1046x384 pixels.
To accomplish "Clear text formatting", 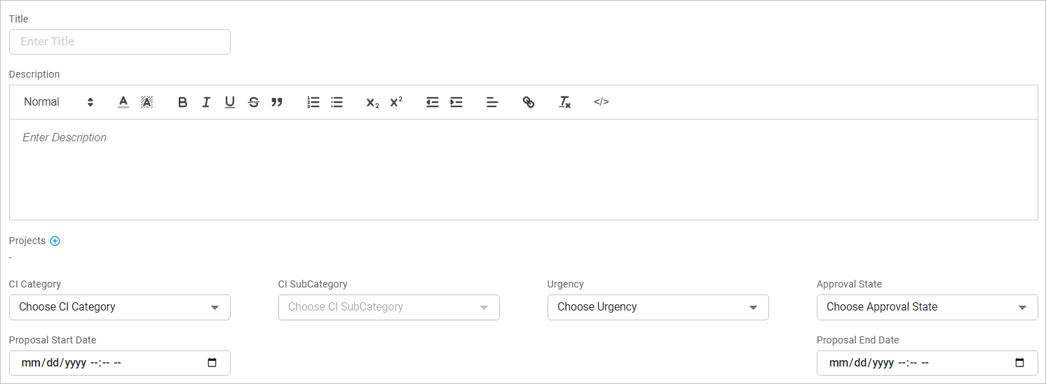I will [x=564, y=102].
